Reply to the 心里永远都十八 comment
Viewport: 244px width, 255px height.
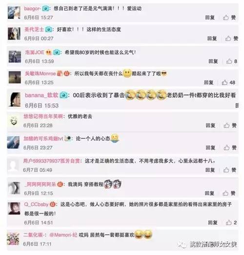click(210, 170)
